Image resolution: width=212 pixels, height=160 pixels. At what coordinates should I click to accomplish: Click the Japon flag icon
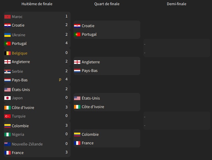pyautogui.click(x=7, y=98)
